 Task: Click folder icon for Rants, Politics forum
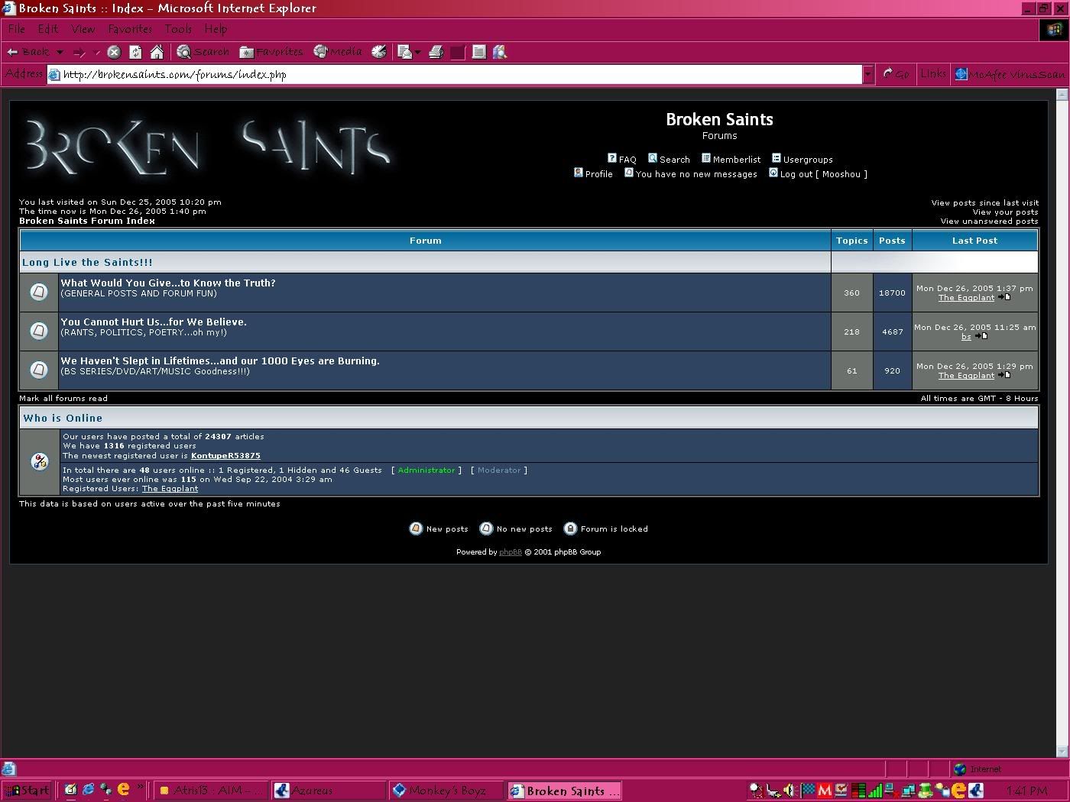39,331
